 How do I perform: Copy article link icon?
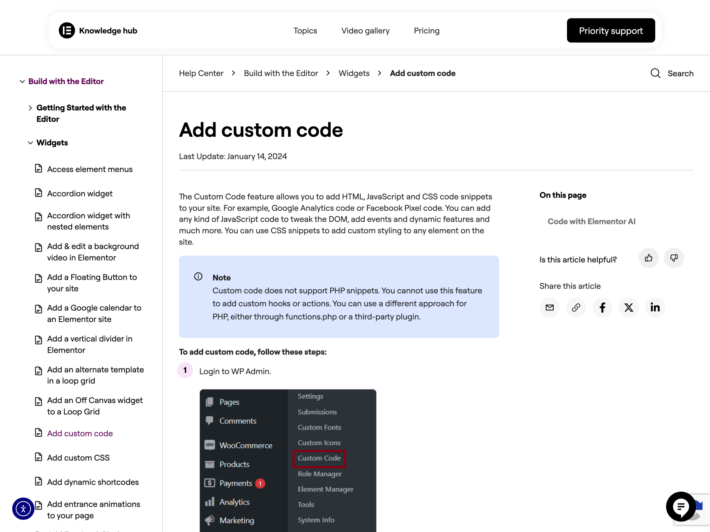point(576,308)
